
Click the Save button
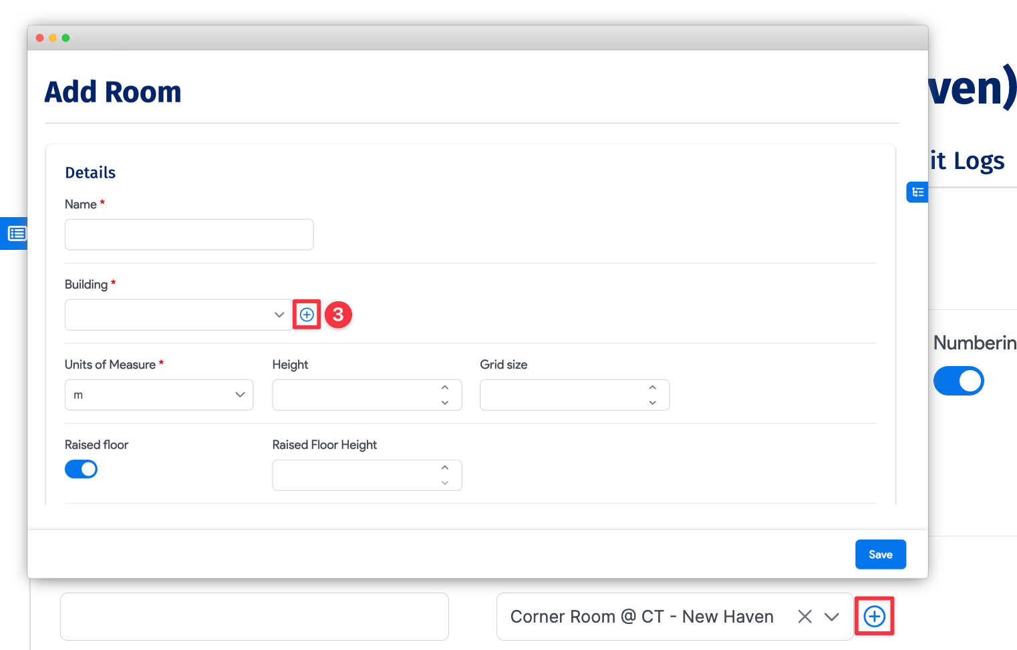880,554
